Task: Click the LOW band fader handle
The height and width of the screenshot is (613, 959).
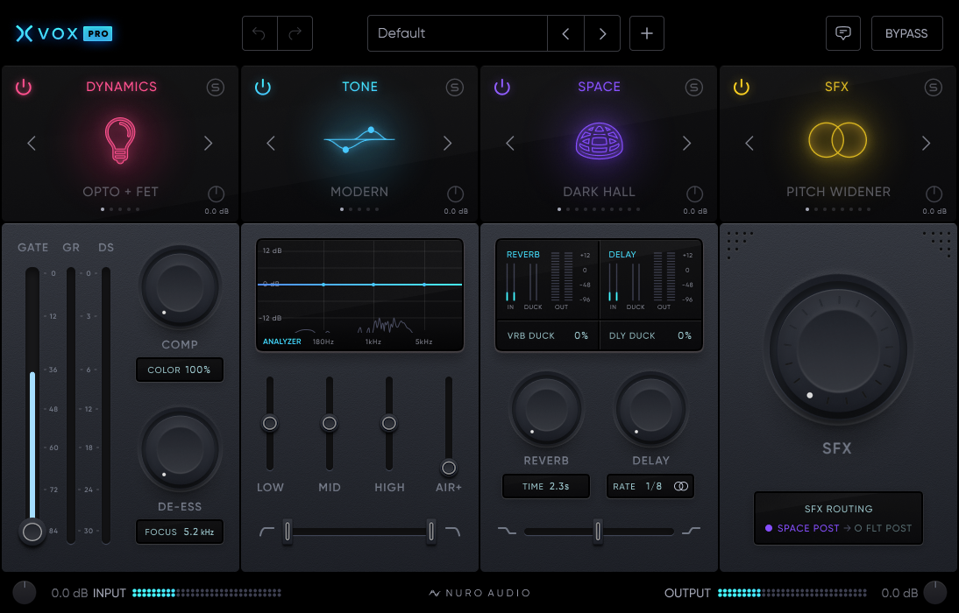Action: tap(270, 424)
